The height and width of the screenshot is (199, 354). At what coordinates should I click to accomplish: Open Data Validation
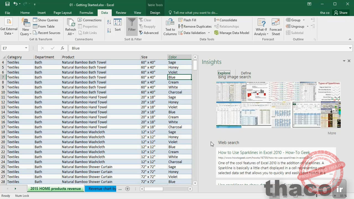coord(192,33)
